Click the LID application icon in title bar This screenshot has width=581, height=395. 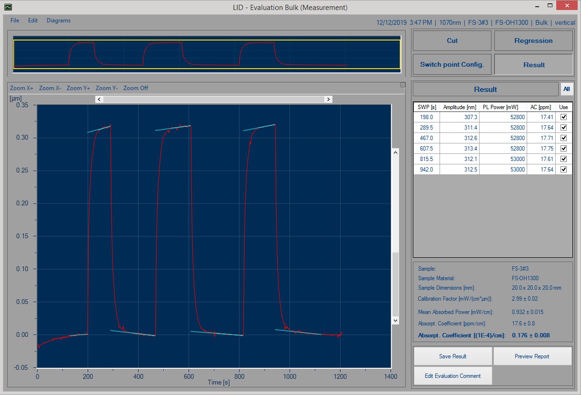[8, 7]
